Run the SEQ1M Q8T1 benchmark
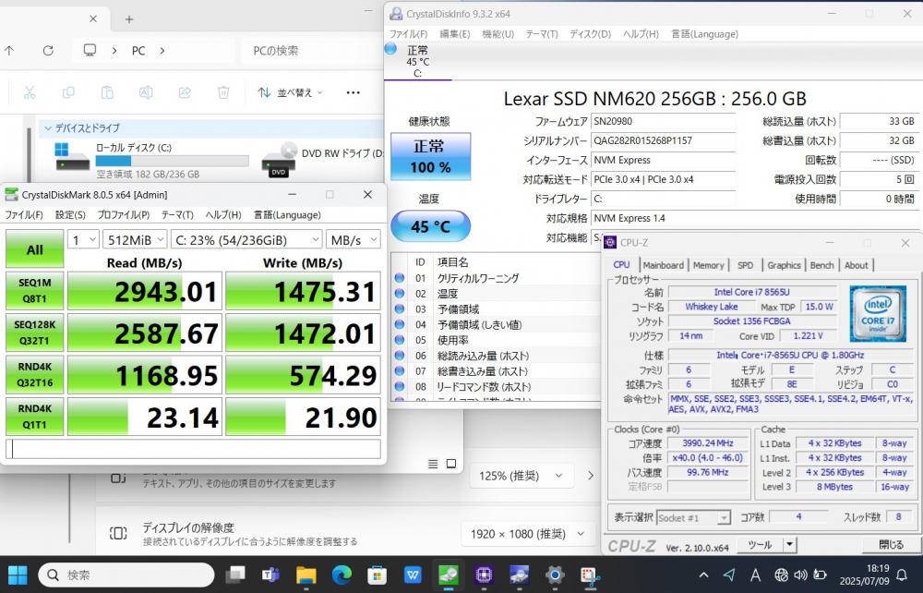Viewport: 923px width, 593px height. point(35,291)
